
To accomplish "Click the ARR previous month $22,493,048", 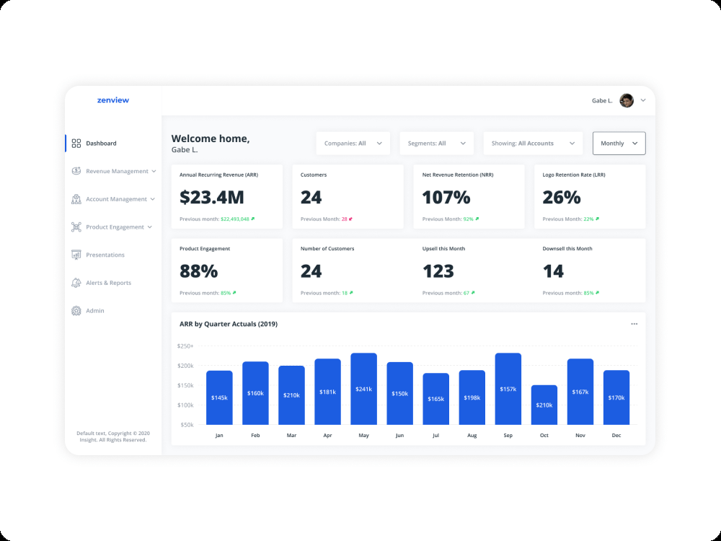I will (x=235, y=219).
